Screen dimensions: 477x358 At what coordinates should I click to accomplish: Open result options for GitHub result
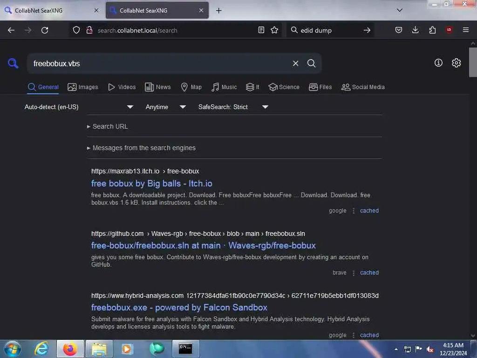354,273
